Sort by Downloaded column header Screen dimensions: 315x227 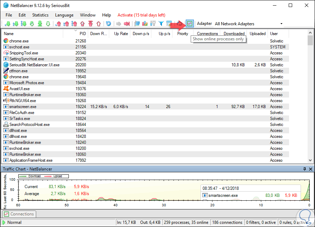coord(234,34)
